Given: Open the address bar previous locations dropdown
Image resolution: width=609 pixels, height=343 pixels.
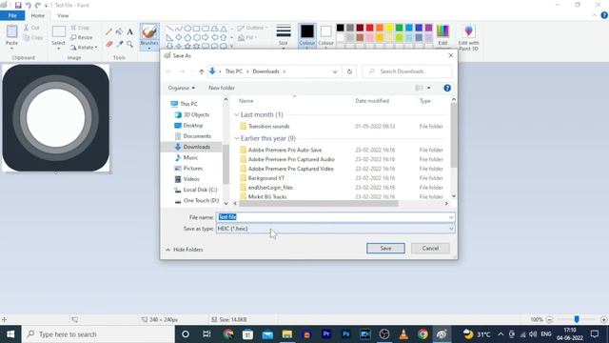Looking at the screenshot, I should [335, 71].
